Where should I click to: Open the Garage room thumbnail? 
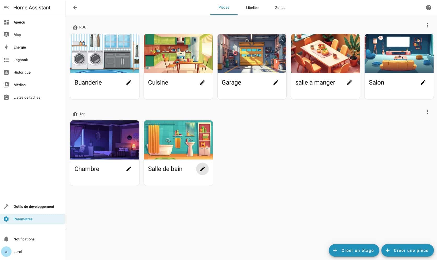click(x=252, y=54)
